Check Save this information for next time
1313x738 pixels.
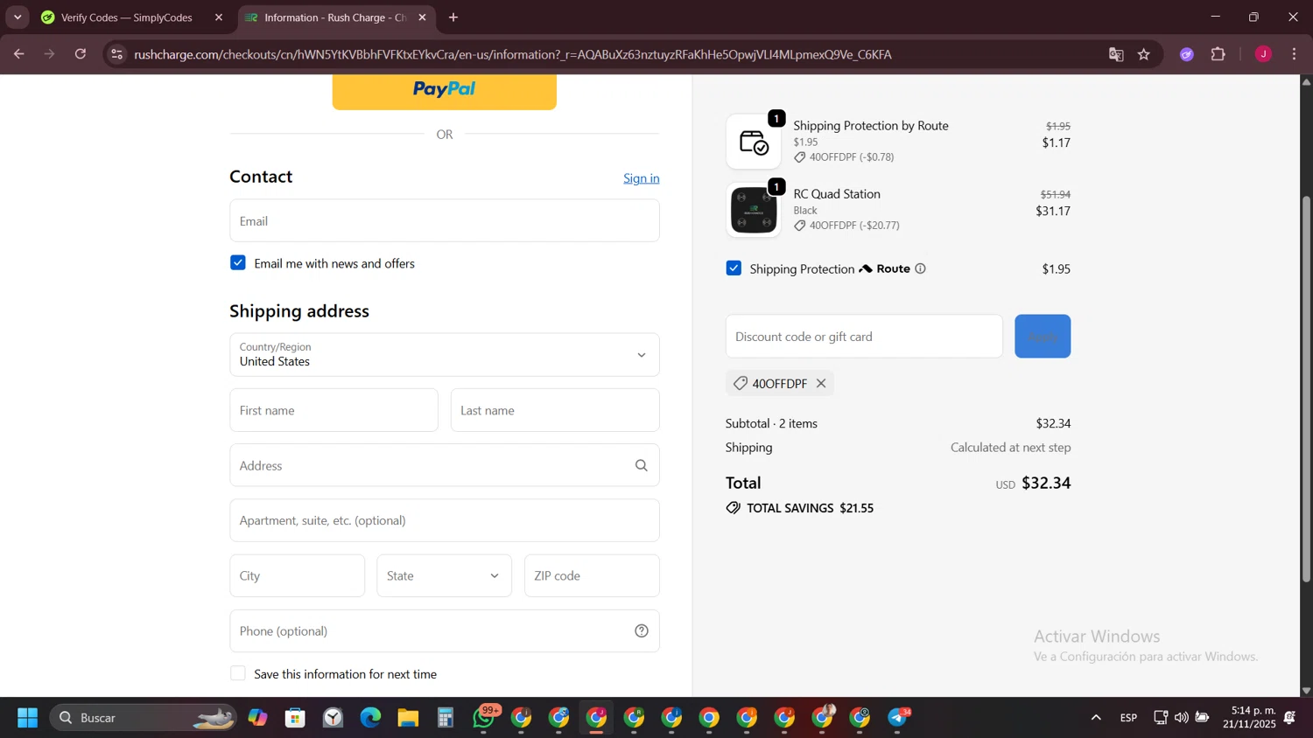(x=238, y=673)
